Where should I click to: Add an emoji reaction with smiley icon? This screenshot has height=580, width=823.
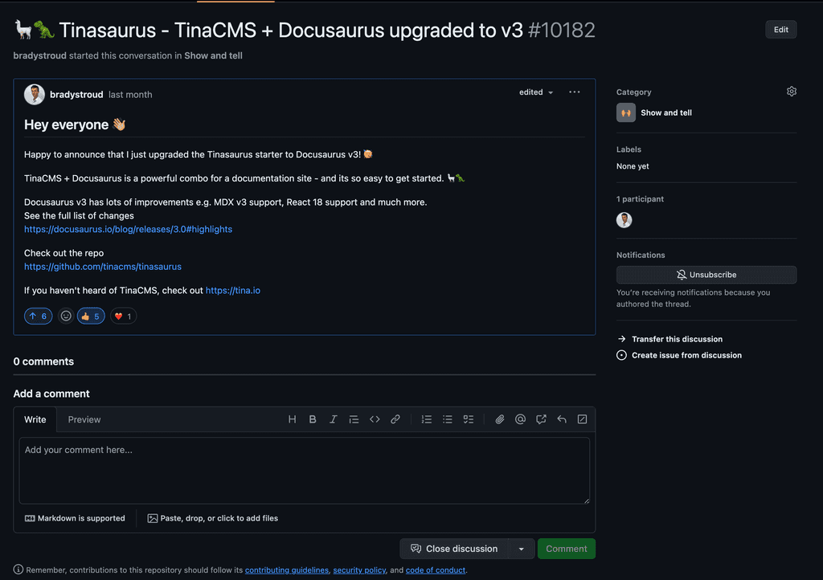click(x=65, y=316)
